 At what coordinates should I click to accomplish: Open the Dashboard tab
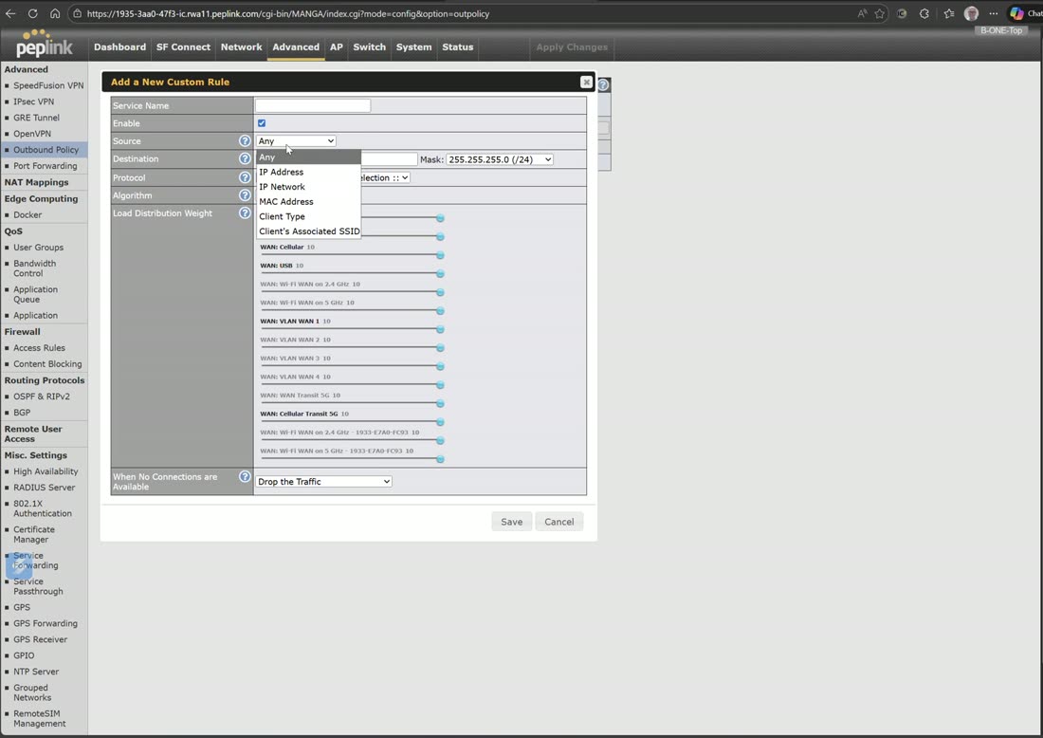119,47
